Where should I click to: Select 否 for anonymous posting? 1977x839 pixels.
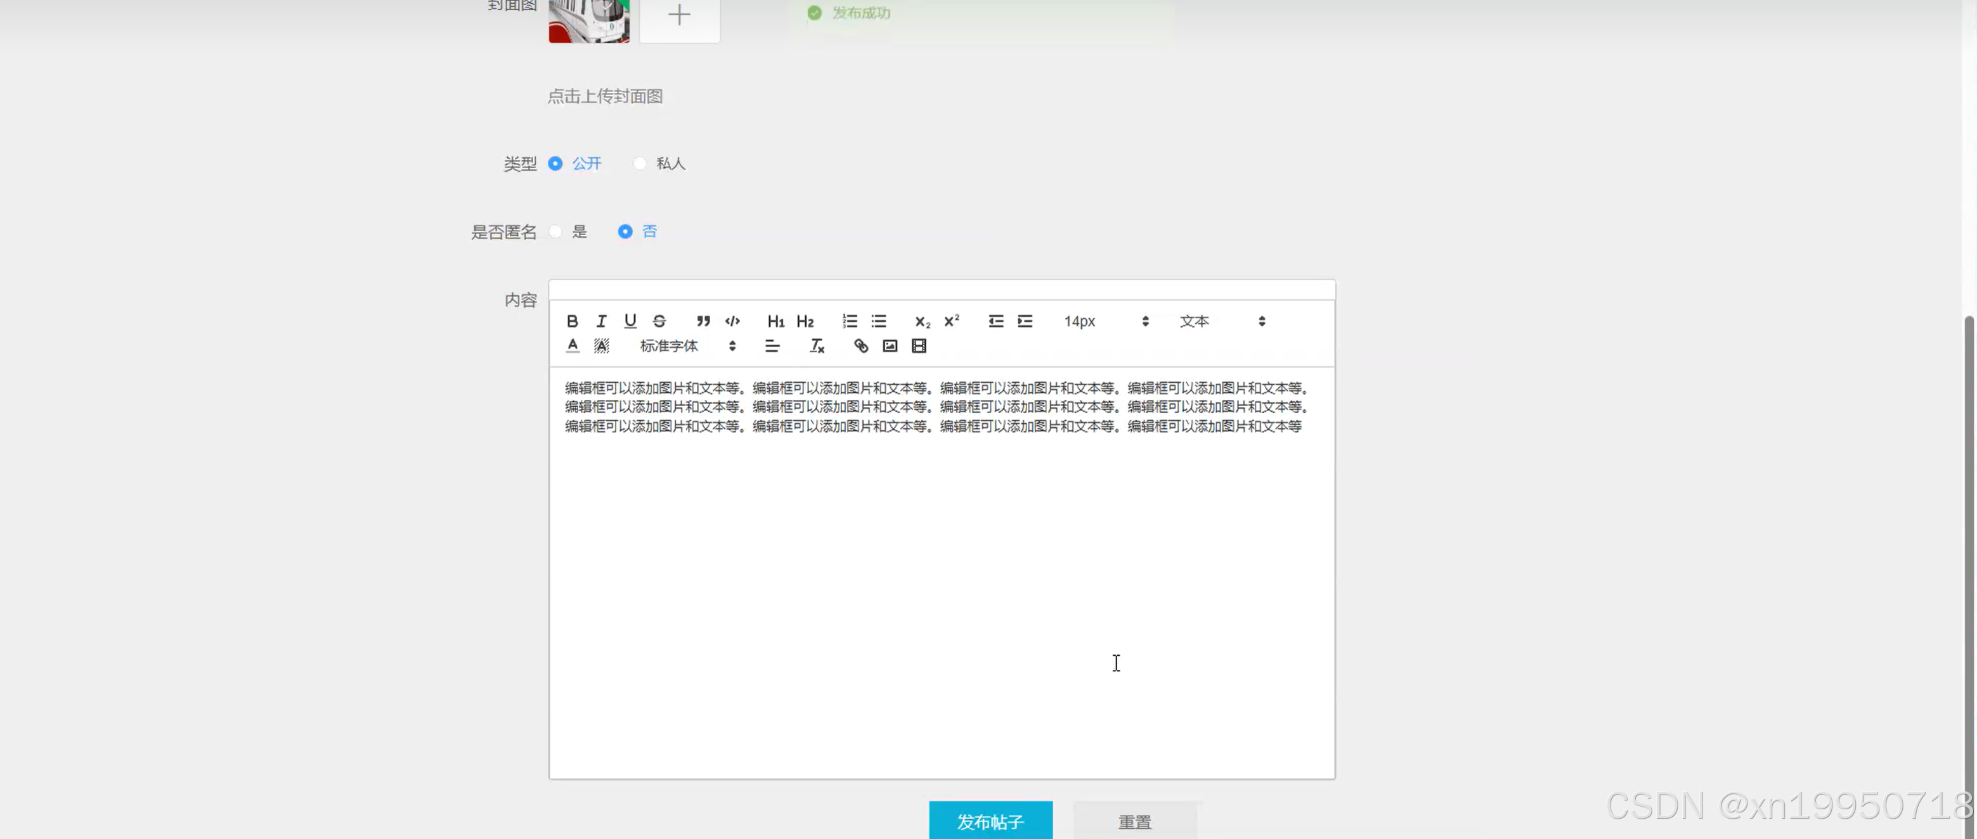pos(625,231)
